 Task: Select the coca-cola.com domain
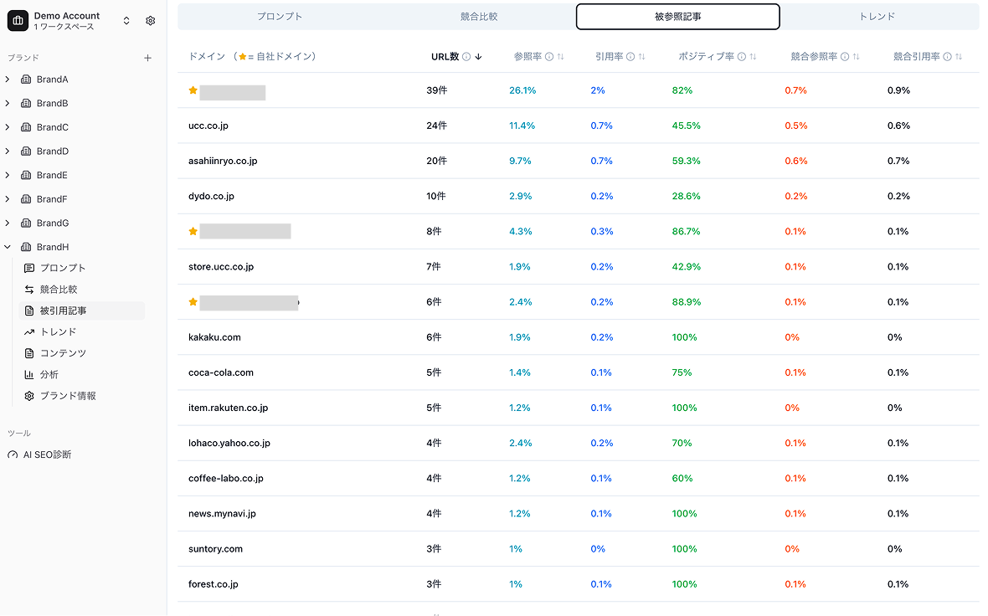tap(220, 373)
